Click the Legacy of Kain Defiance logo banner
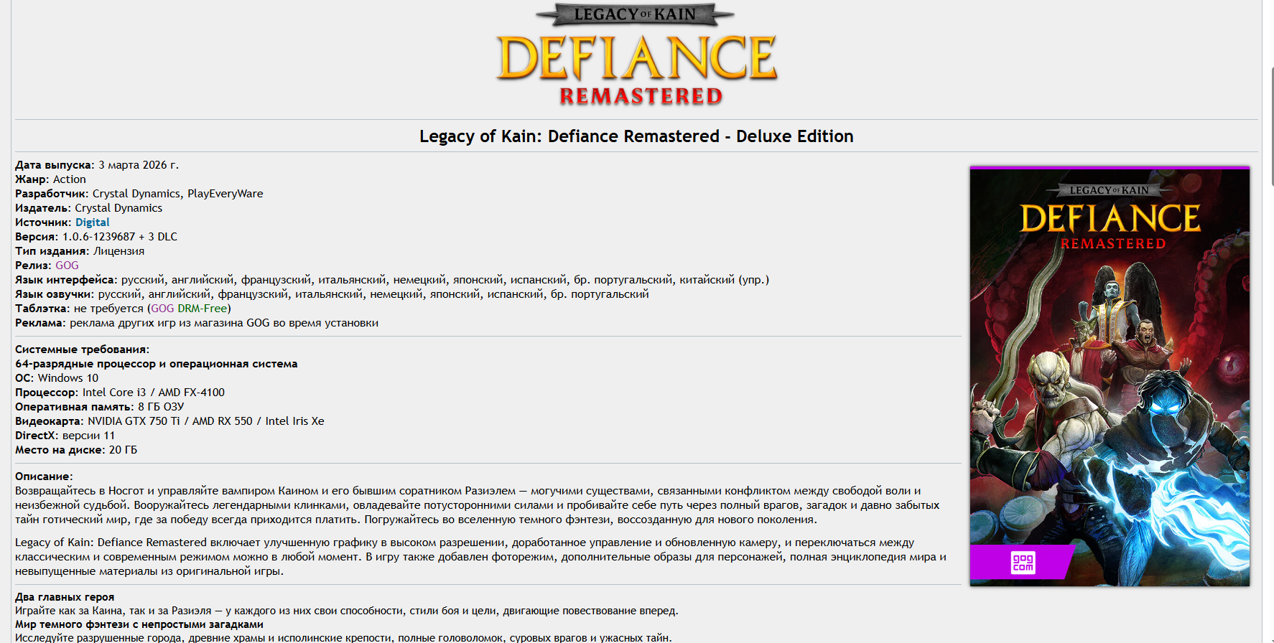1274x643 pixels. (636, 56)
